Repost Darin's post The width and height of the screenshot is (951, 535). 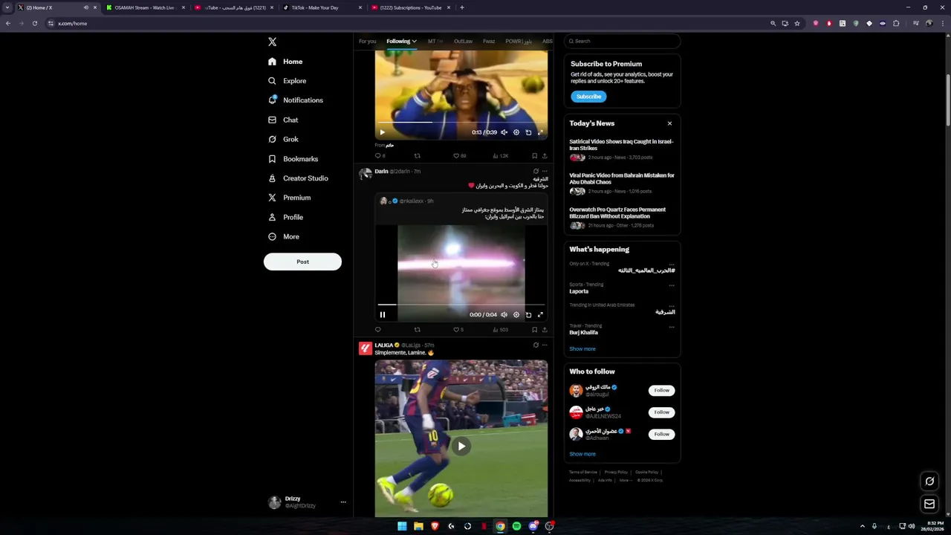point(417,330)
